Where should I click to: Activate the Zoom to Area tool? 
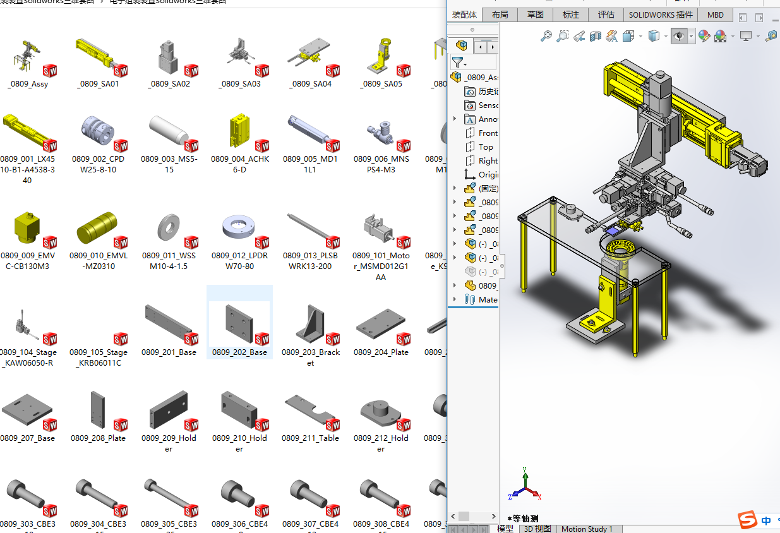(563, 35)
